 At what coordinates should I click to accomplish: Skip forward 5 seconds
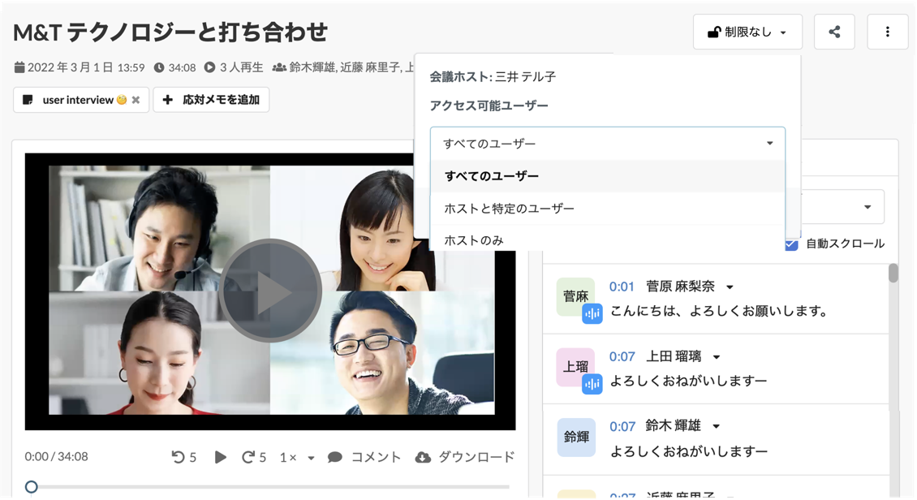point(254,457)
